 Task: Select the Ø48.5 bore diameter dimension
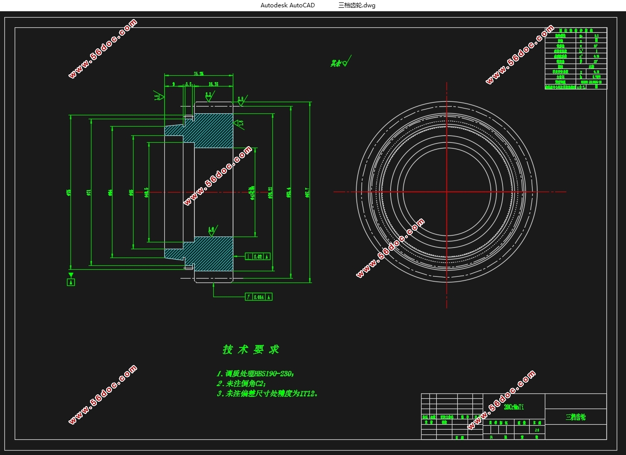click(x=147, y=192)
